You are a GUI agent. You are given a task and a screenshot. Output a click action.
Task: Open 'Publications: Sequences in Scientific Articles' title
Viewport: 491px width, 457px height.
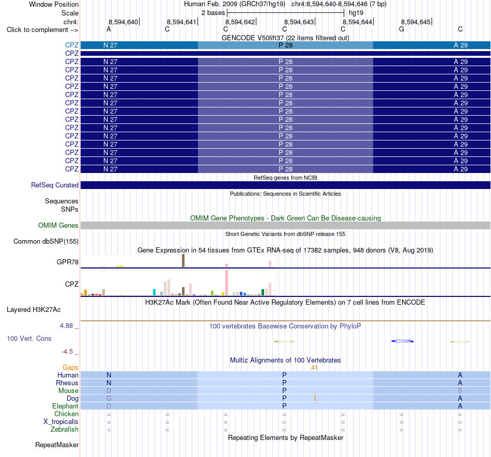[285, 194]
